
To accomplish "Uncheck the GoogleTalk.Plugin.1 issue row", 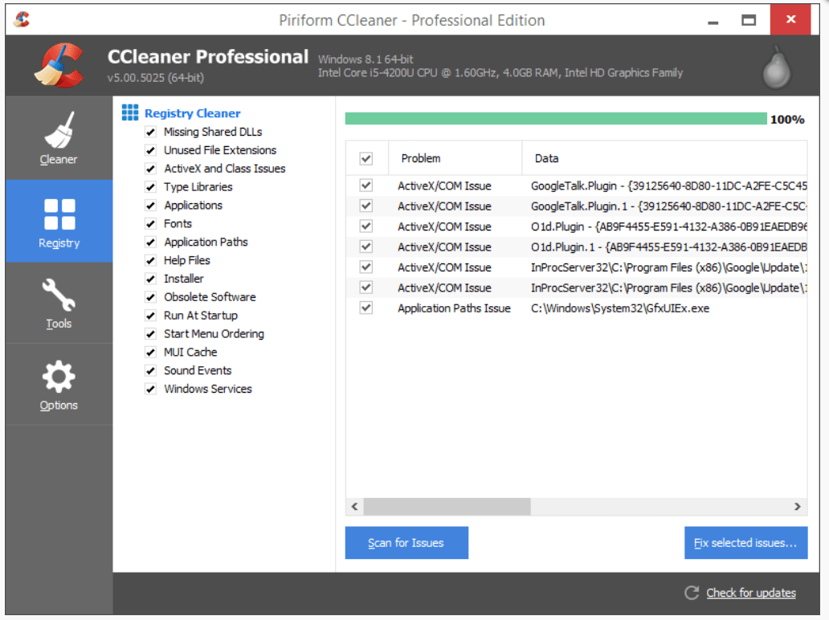I will tap(365, 206).
